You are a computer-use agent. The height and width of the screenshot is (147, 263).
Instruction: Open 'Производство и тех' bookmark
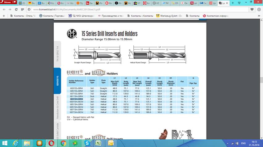(x=111, y=16)
